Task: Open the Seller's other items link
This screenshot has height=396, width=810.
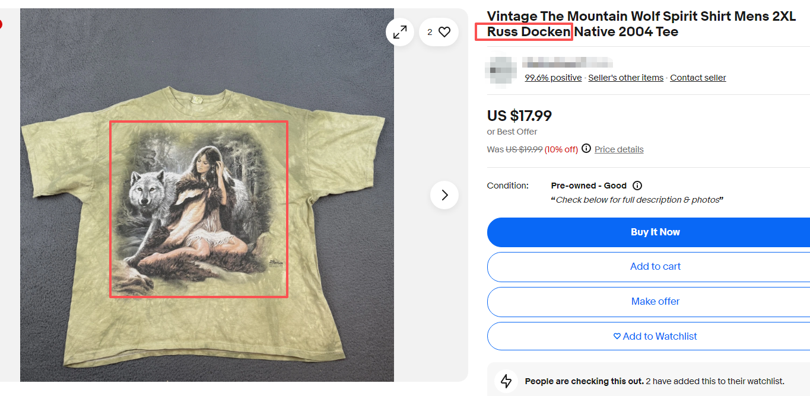Action: click(625, 78)
